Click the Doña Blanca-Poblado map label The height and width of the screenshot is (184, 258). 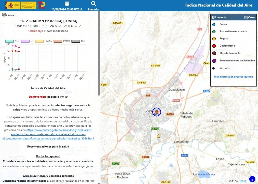tap(122, 176)
